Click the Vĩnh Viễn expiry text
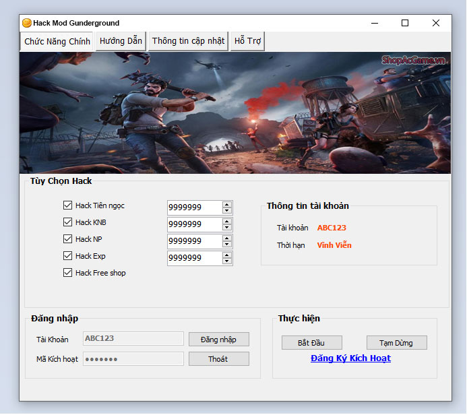 point(334,245)
